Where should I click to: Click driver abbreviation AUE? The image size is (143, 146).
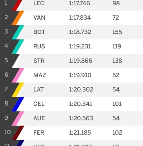pos(39,118)
